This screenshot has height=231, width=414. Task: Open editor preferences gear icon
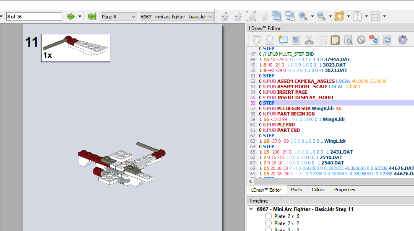click(402, 40)
